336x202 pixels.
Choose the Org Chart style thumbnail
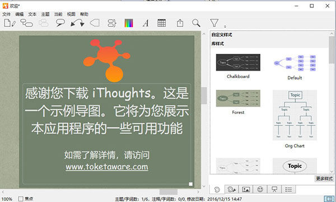[x=295, y=115]
